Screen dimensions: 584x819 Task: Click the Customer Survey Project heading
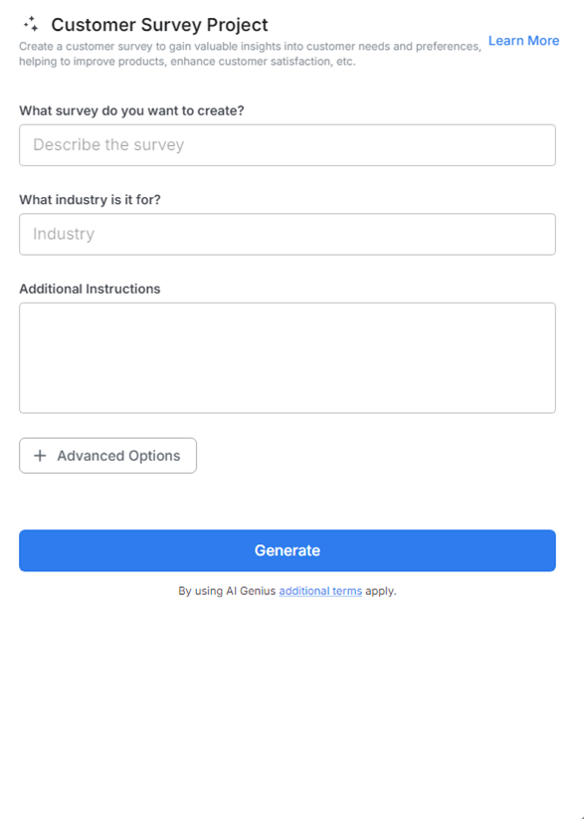[x=160, y=24]
